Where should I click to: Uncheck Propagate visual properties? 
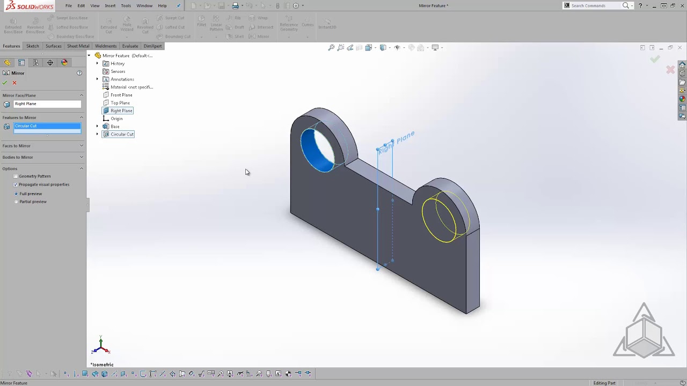point(16,184)
